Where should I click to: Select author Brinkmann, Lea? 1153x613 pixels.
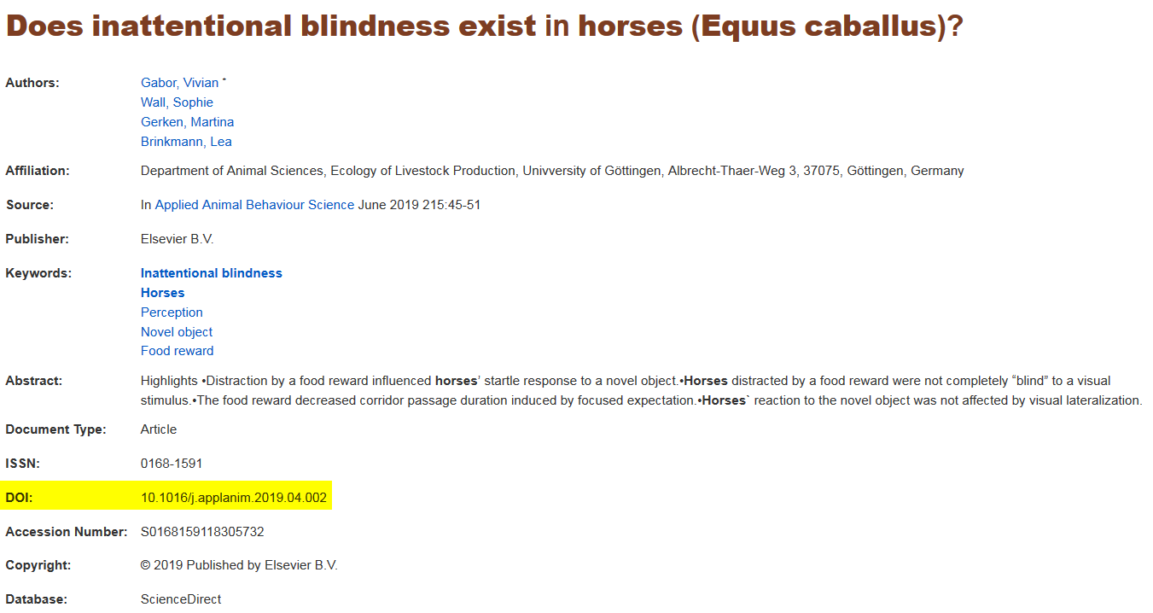186,142
